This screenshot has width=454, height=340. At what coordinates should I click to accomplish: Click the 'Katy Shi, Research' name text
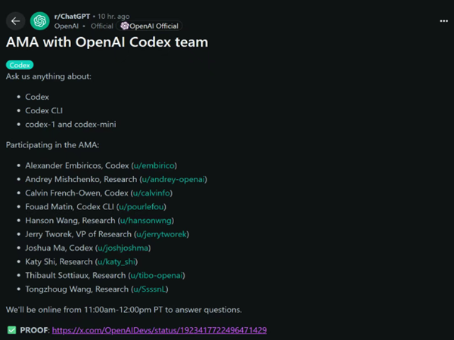click(x=59, y=261)
